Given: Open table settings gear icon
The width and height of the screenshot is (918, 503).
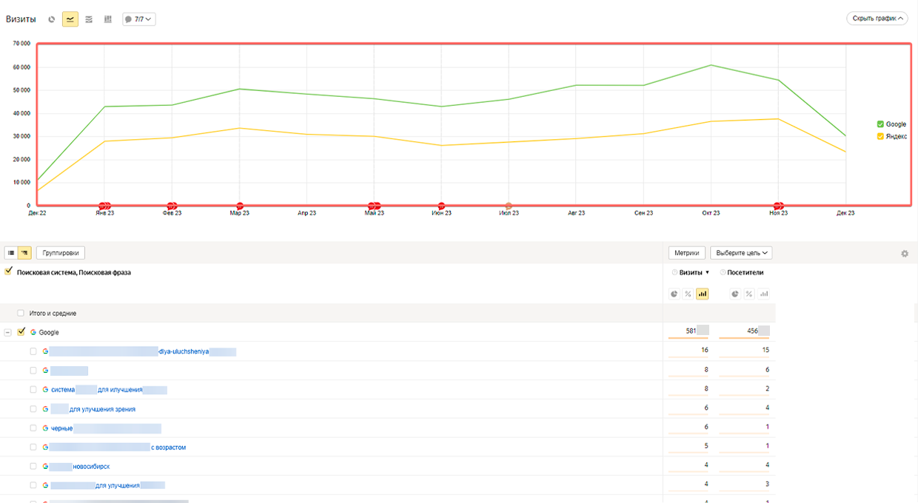Looking at the screenshot, I should [904, 254].
